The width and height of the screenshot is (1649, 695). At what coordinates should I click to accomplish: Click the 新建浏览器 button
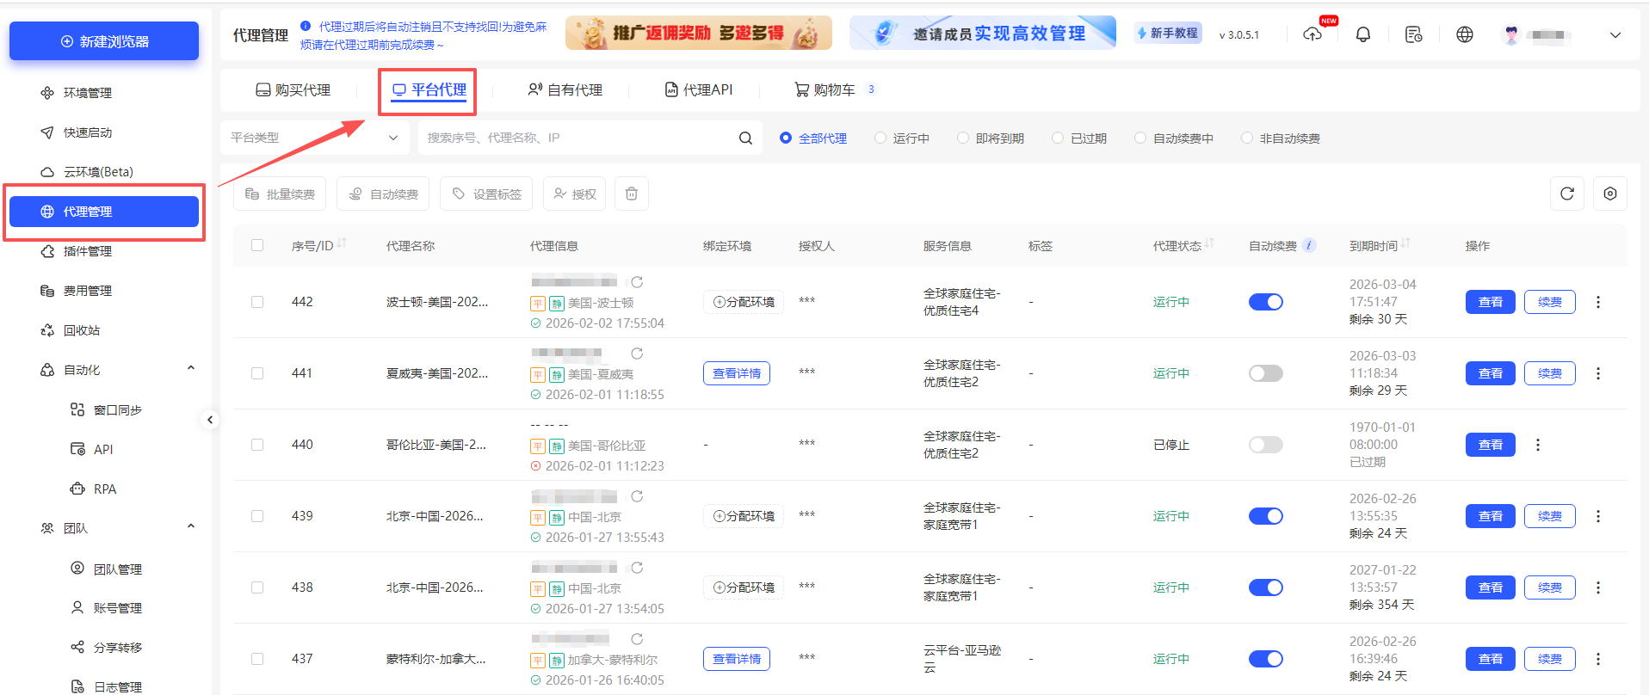coord(104,41)
